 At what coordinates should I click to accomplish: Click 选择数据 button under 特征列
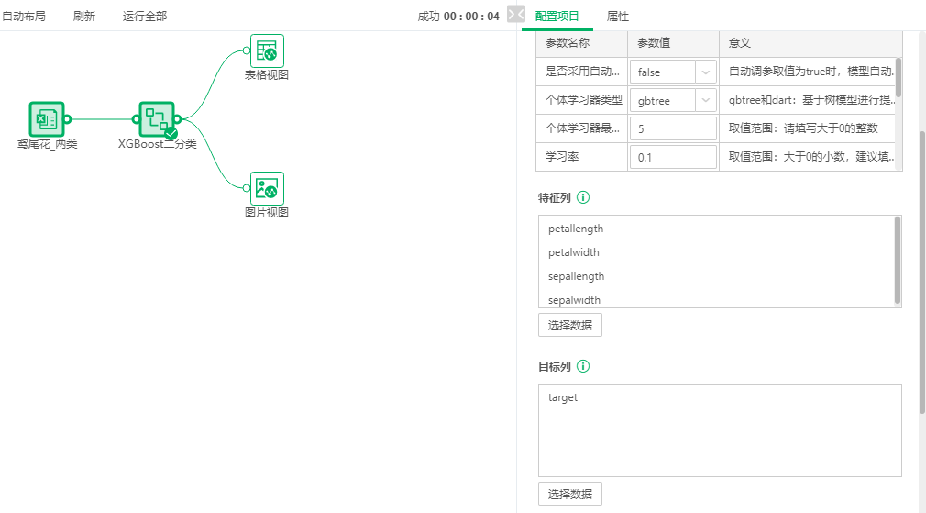click(x=570, y=325)
